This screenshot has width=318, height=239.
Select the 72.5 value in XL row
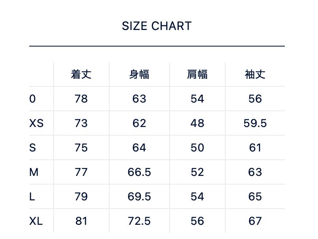point(139,221)
